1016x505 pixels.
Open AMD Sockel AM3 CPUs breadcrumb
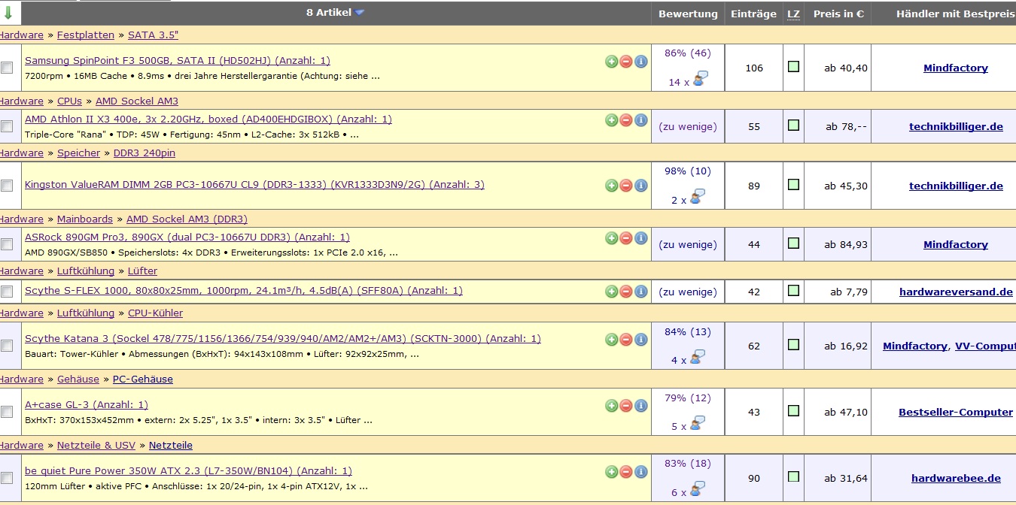point(137,101)
